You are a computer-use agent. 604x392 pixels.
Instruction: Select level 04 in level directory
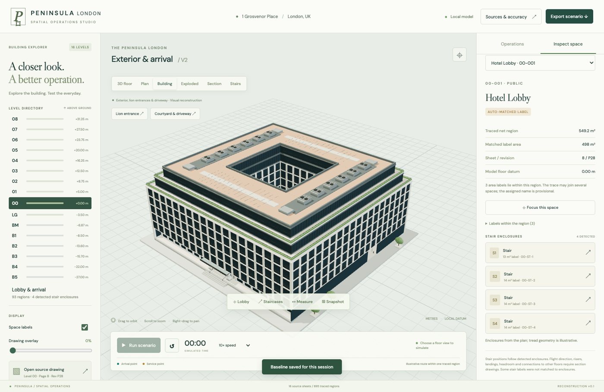click(50, 160)
